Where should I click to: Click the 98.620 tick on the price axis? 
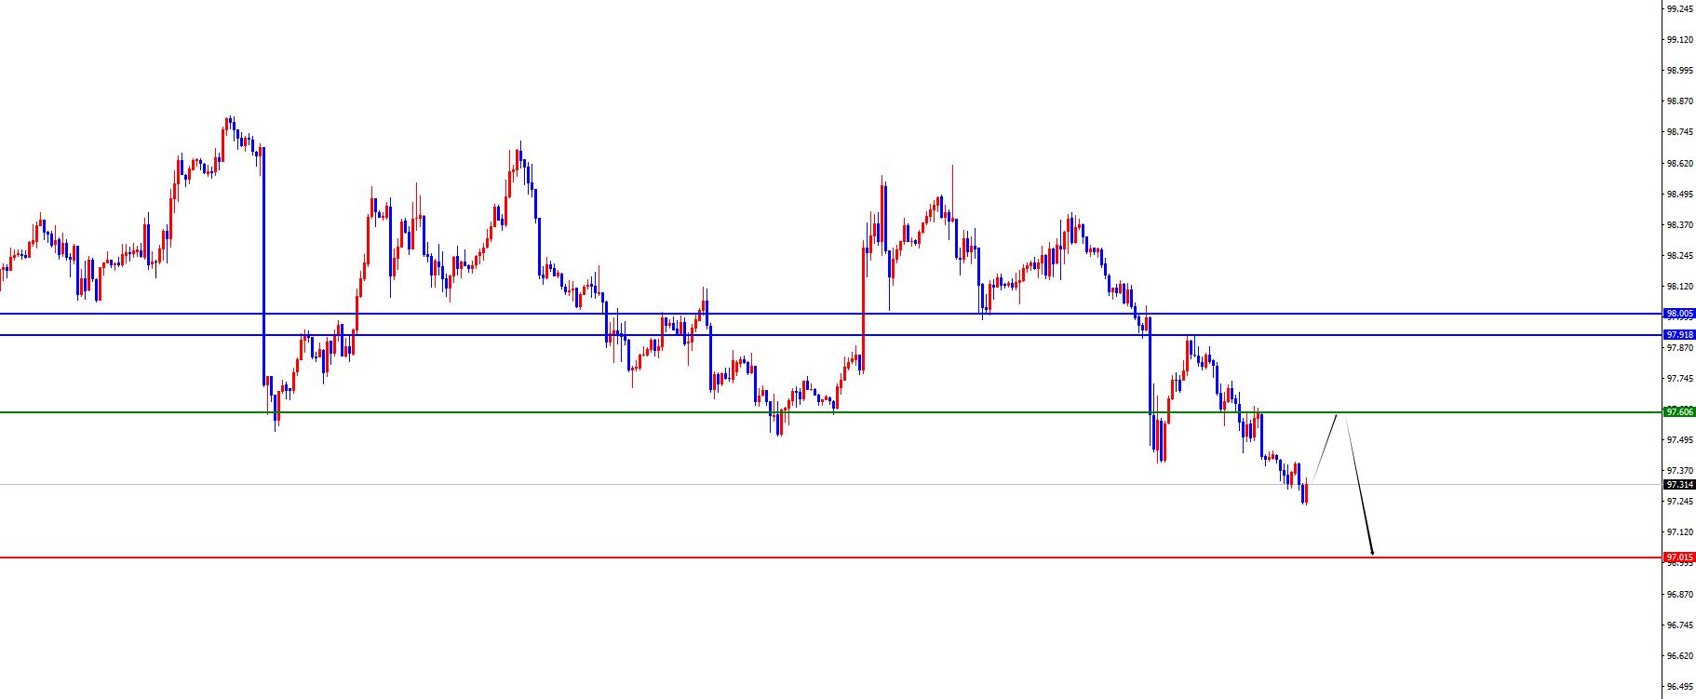pyautogui.click(x=1679, y=163)
